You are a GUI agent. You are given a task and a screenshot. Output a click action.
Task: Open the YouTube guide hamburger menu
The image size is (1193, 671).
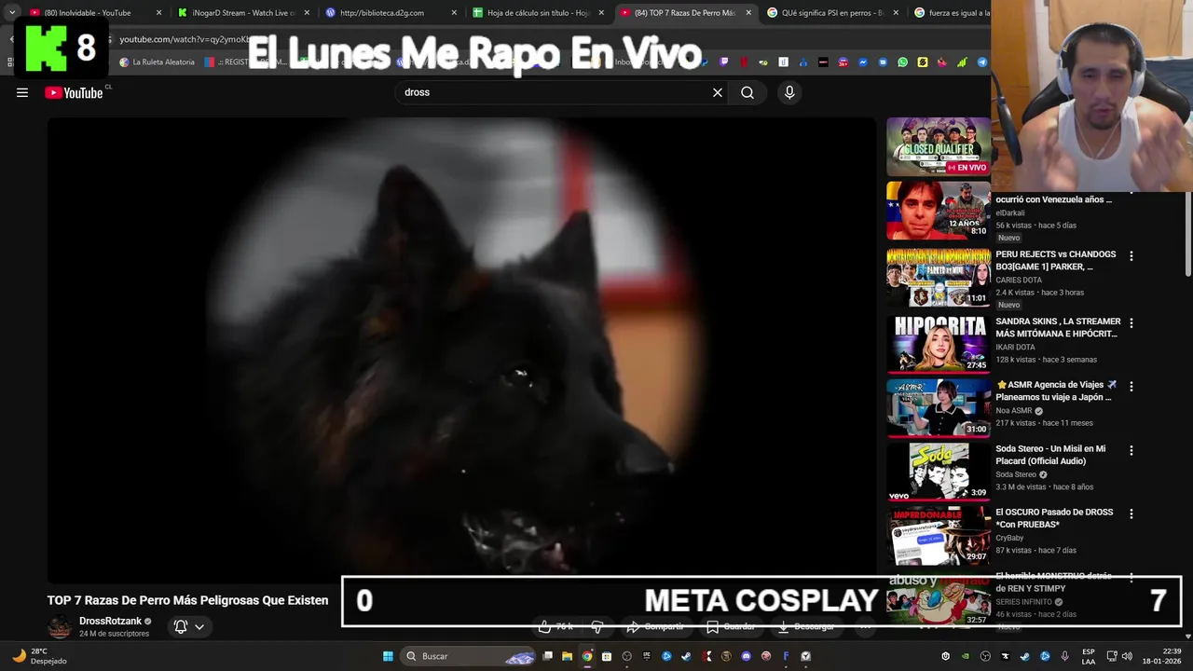click(22, 92)
